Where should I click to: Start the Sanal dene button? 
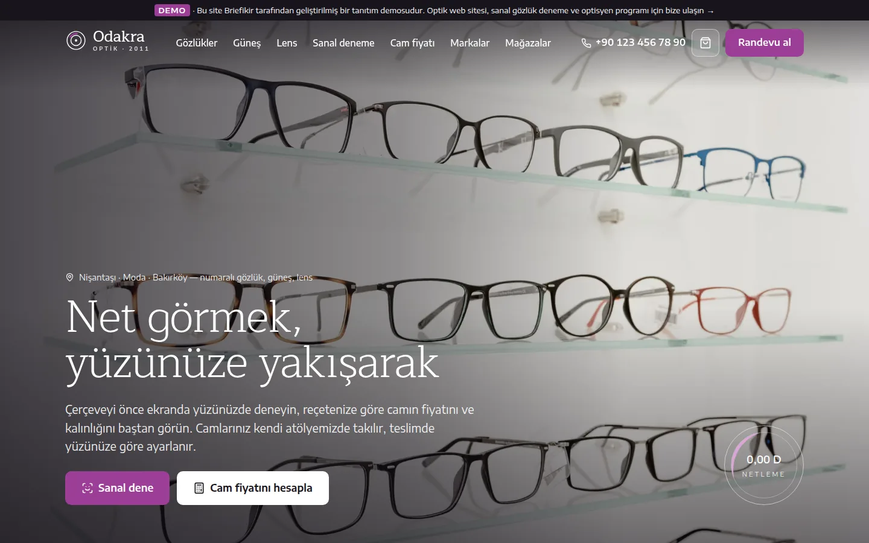point(117,488)
